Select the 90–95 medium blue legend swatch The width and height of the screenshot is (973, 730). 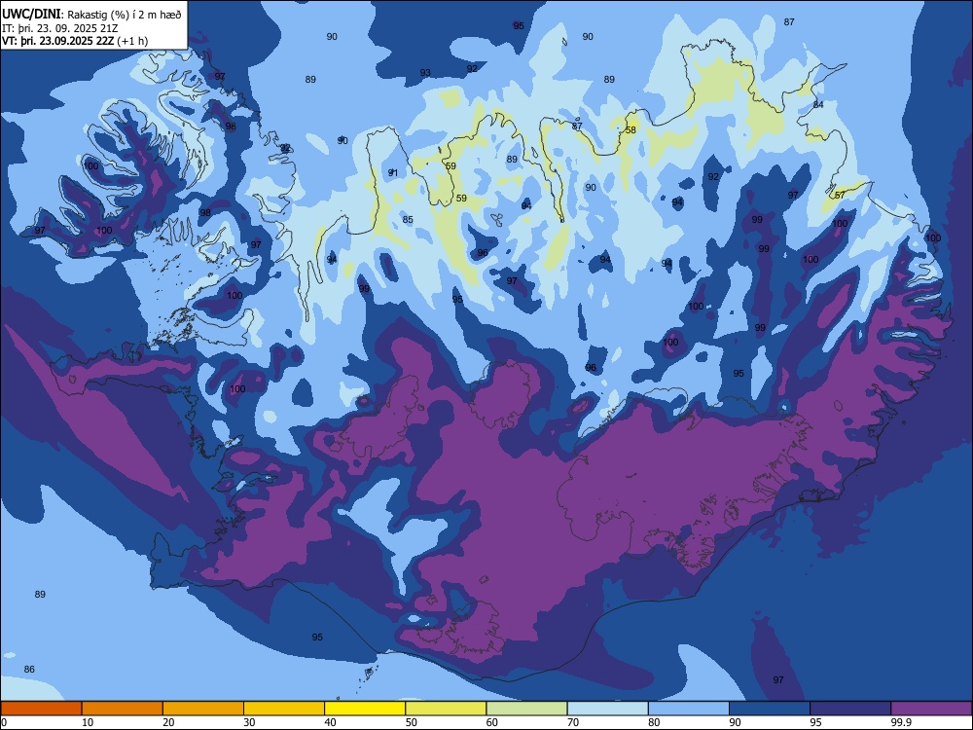pyautogui.click(x=770, y=709)
